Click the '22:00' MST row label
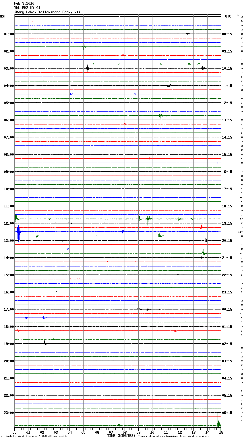The image size is (244, 440). click(9, 396)
